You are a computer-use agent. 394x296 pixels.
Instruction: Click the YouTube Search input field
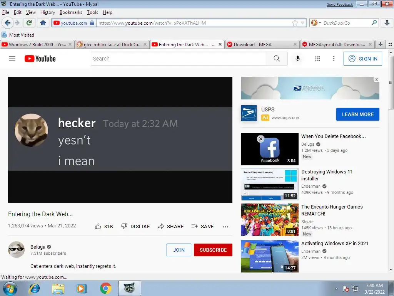(x=178, y=59)
